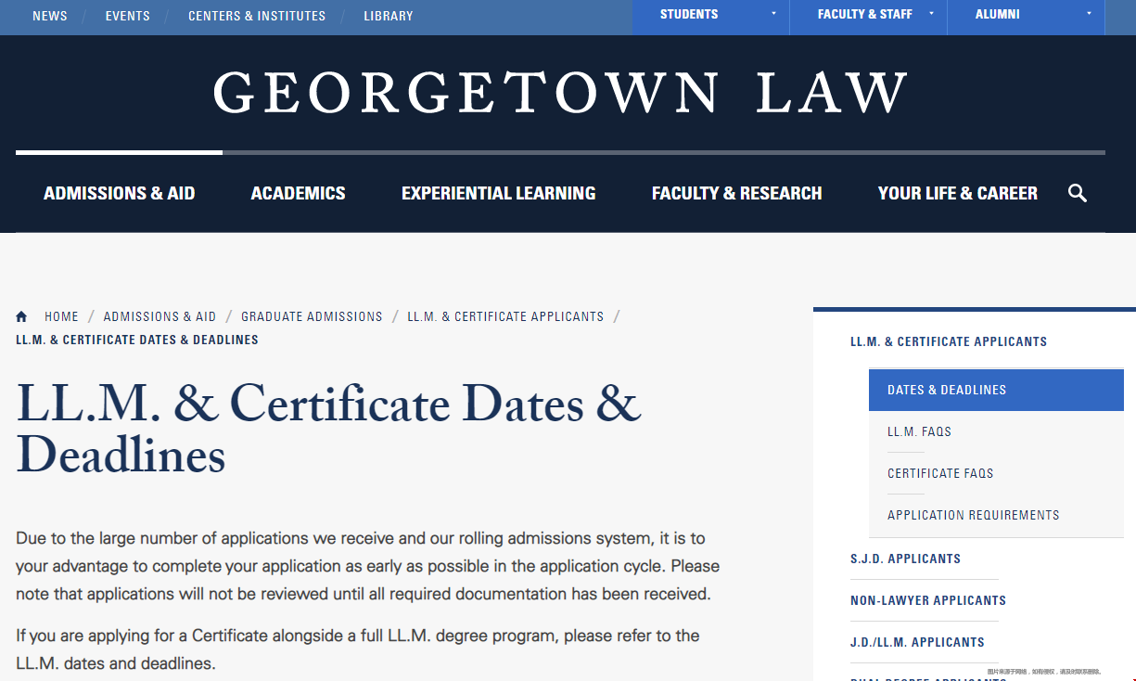Select Graduate Admissions in the breadcrumb
Screen dimensions: 1136x681
tap(312, 316)
